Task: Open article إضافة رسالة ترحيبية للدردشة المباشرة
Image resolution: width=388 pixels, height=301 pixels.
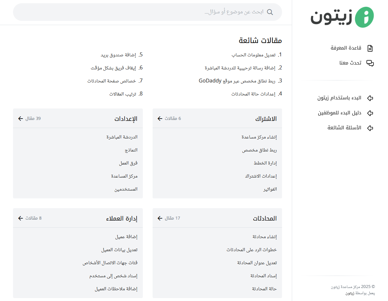Action: (x=240, y=68)
